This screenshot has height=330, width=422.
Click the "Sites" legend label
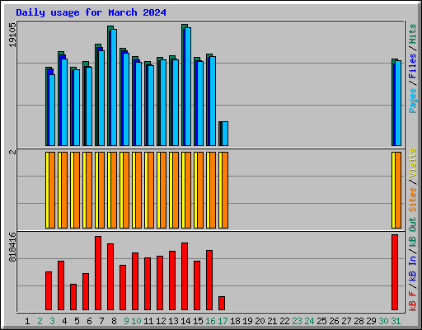[x=412, y=199]
